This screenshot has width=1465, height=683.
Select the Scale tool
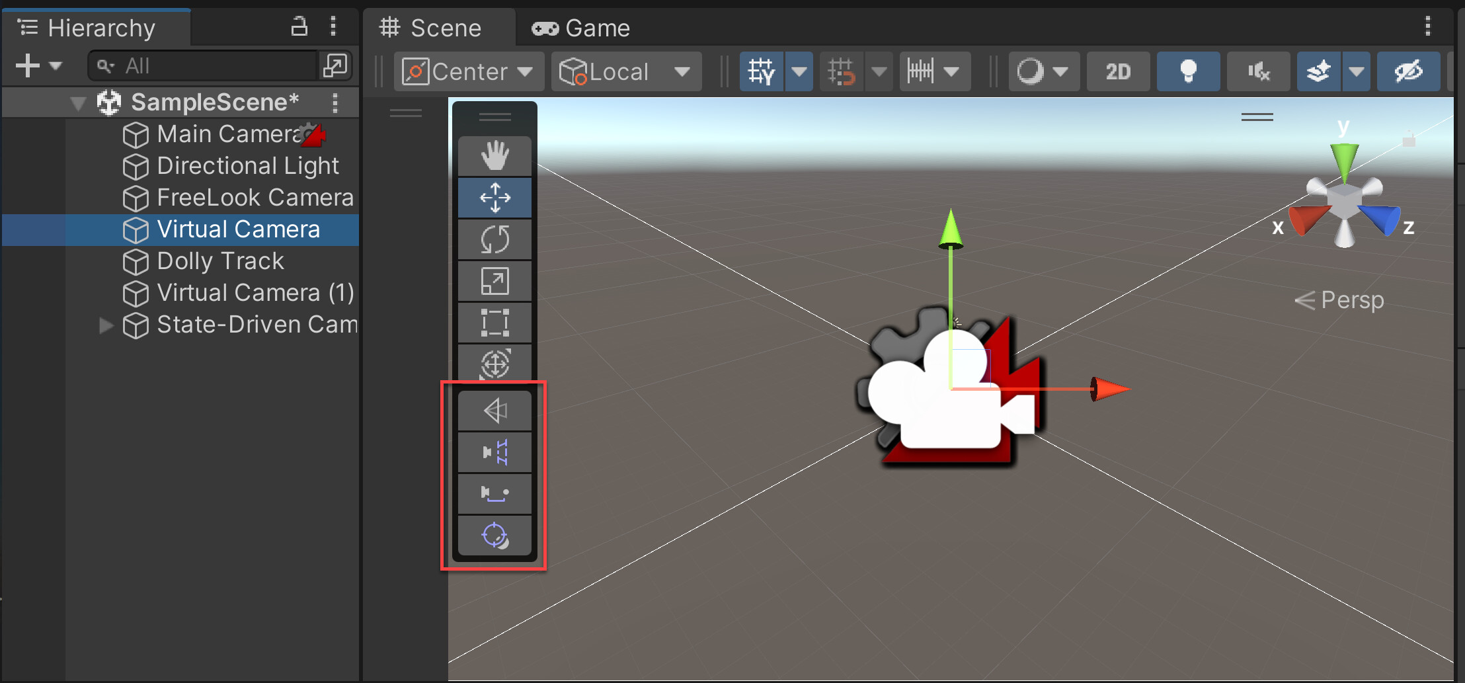[x=495, y=280]
